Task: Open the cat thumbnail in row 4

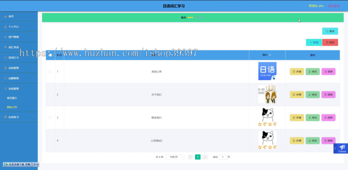Action: click(267, 140)
